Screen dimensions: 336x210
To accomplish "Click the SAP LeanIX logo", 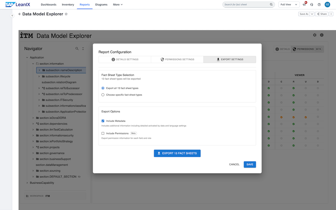I will 18,4.
